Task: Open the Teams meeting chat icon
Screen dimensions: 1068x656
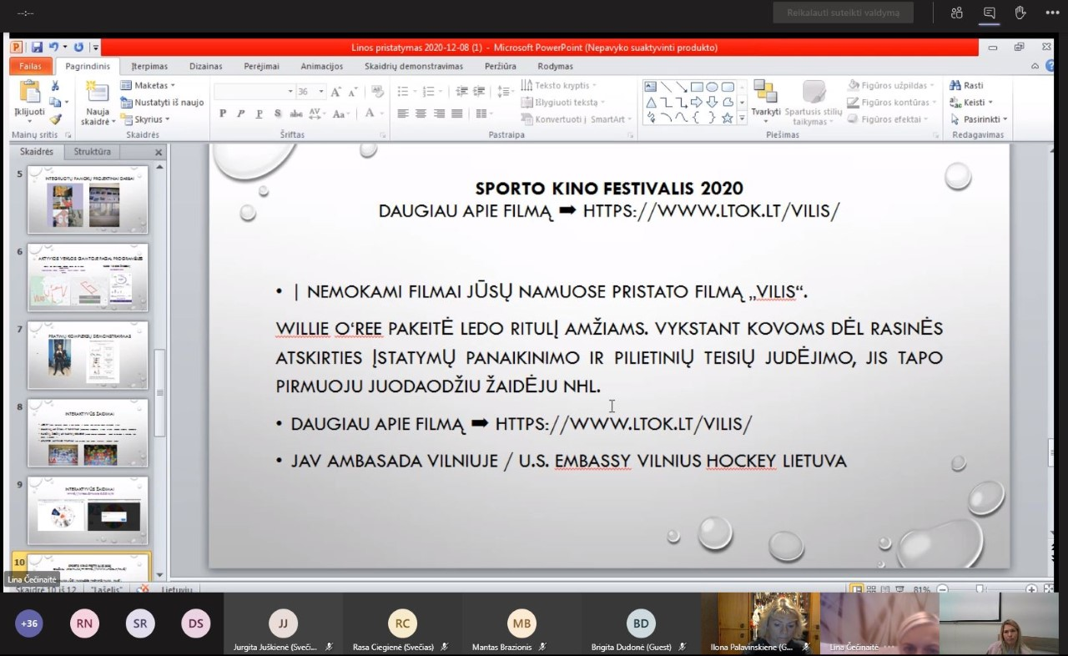Action: coord(989,13)
